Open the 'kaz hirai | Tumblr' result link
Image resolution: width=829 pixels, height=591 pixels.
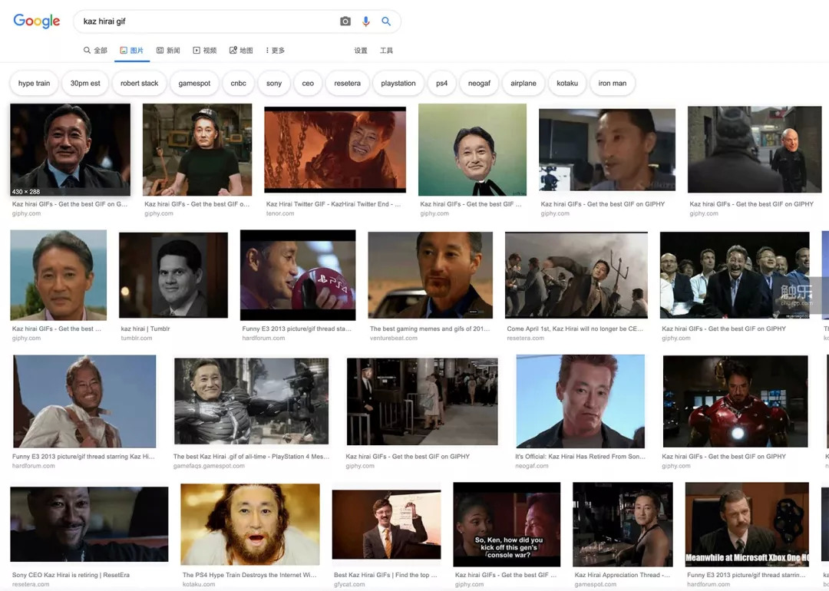point(146,329)
